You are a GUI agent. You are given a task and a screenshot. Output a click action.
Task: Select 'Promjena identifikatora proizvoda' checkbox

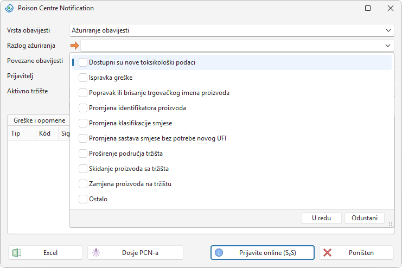(x=83, y=108)
